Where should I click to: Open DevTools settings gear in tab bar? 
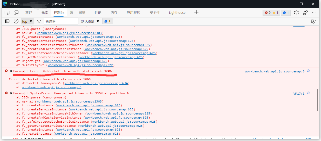(x=296, y=12)
